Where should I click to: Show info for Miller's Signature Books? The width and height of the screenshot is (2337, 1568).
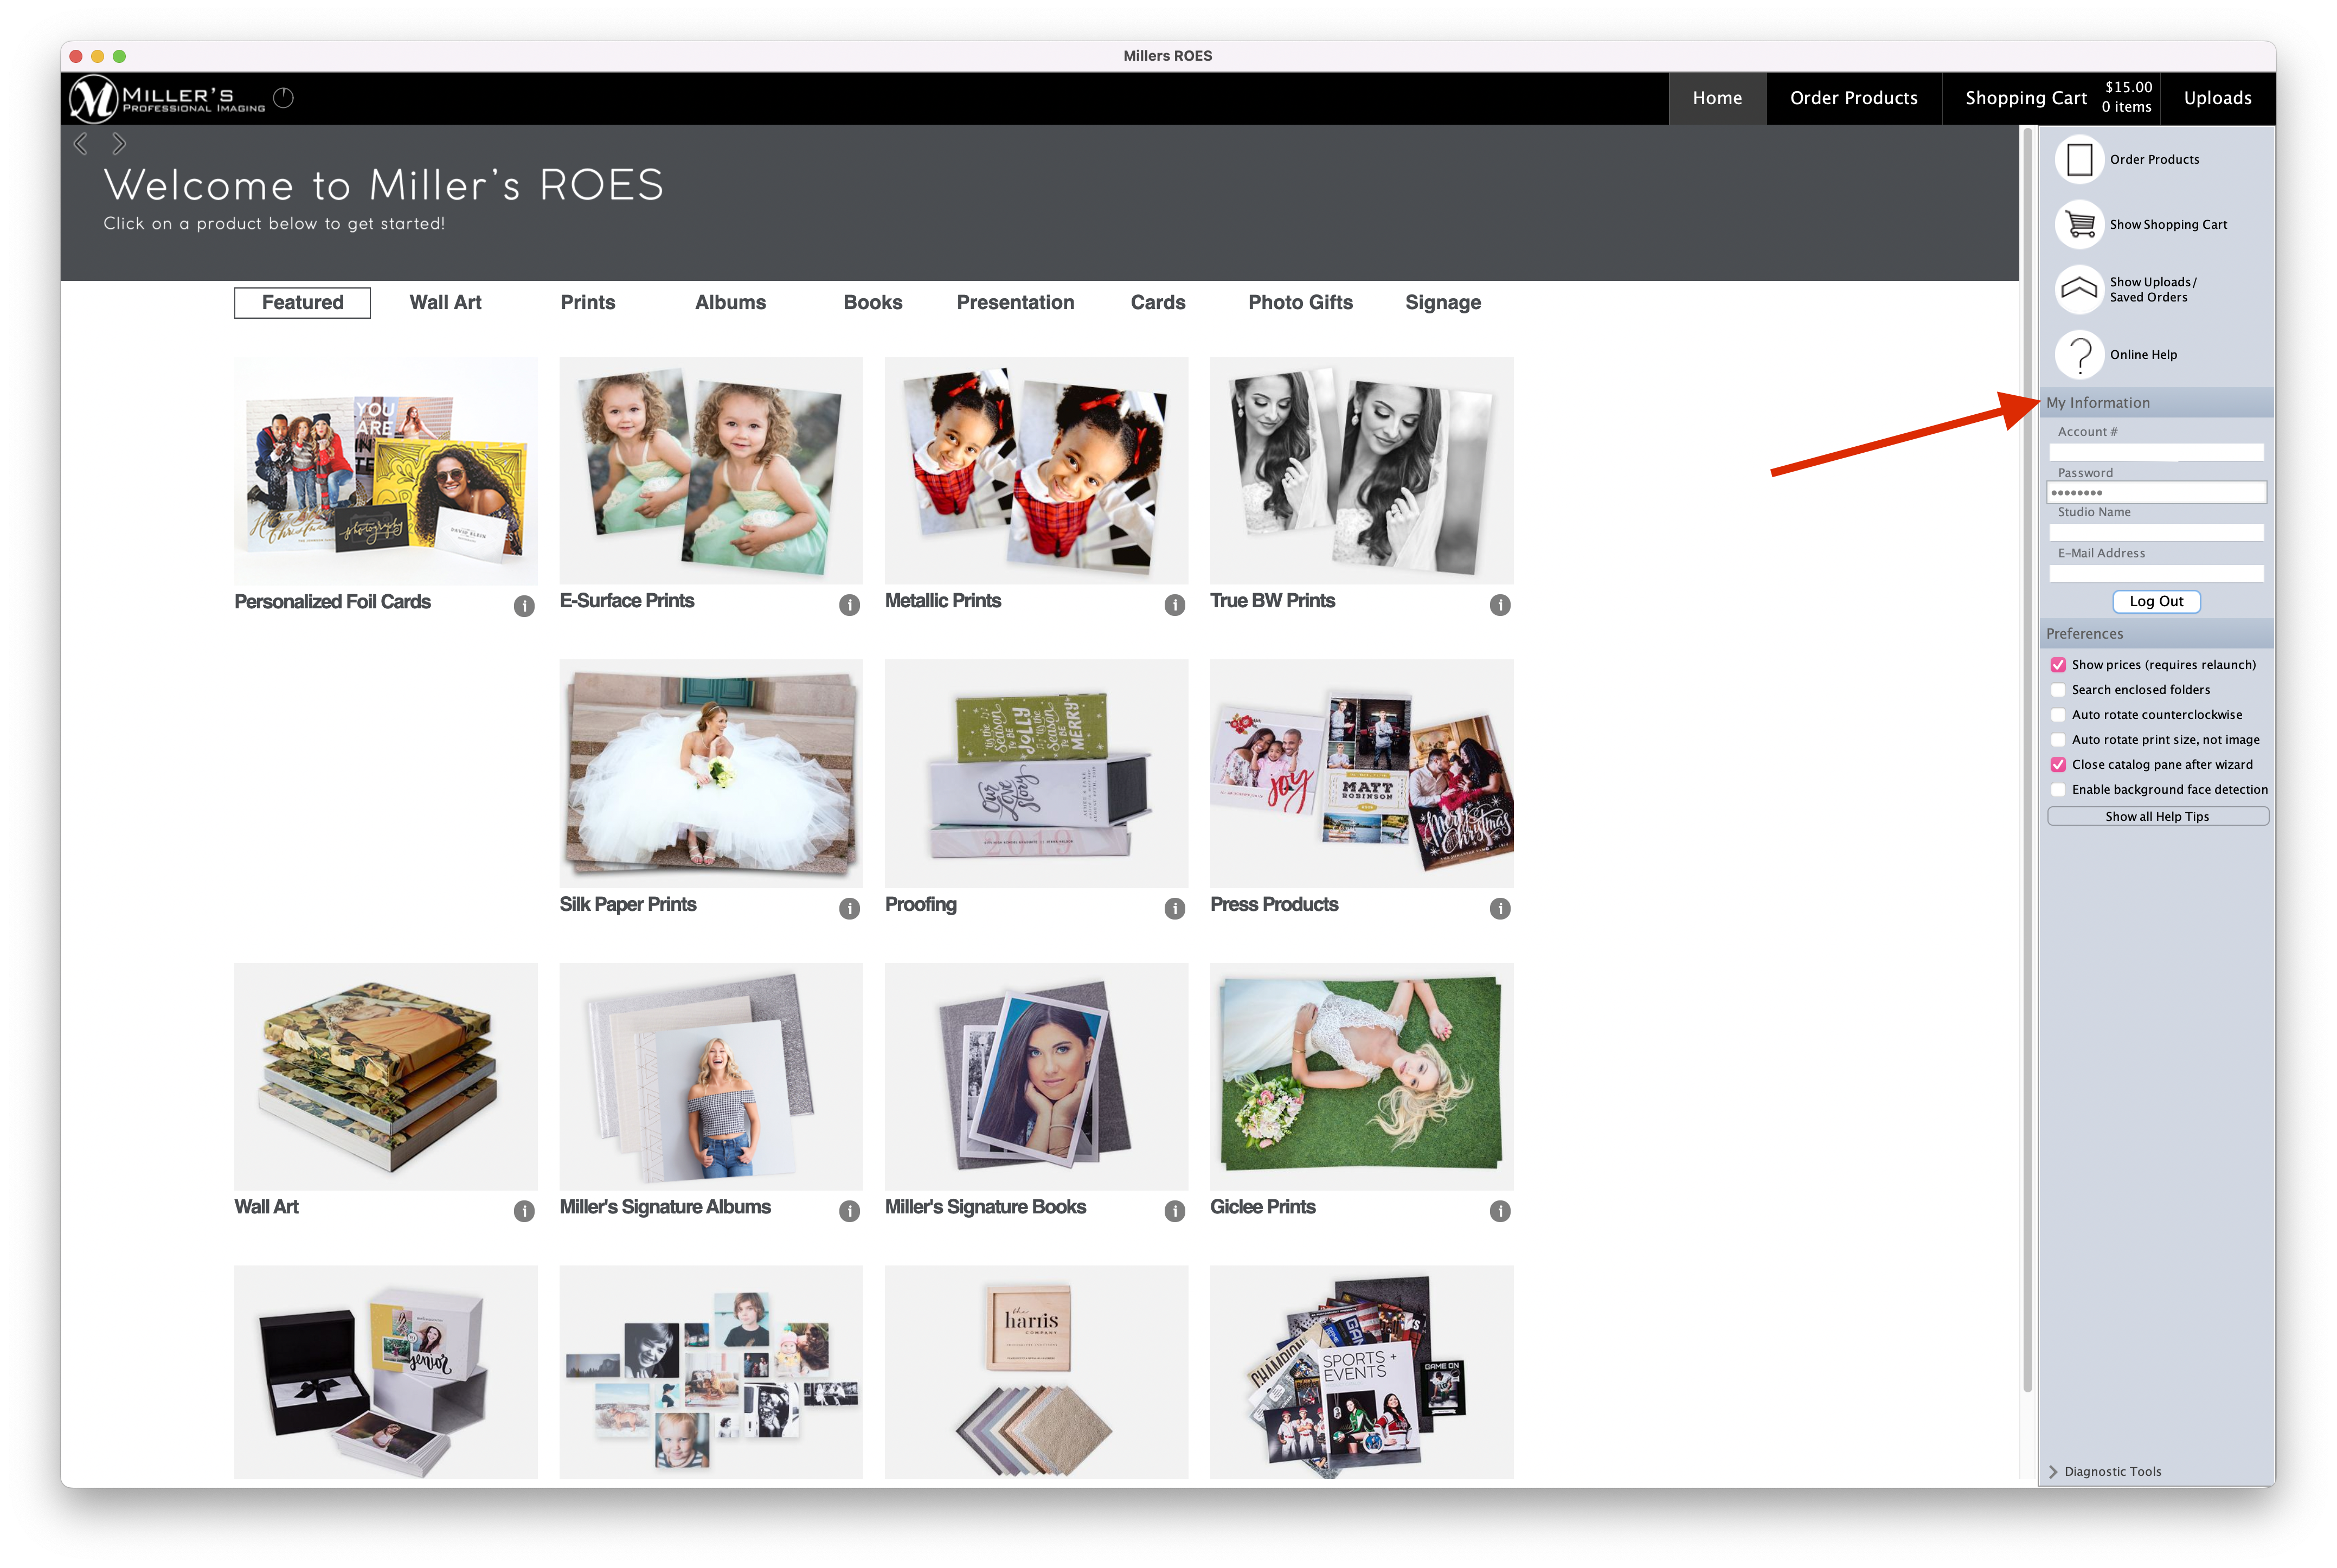pos(1174,1211)
